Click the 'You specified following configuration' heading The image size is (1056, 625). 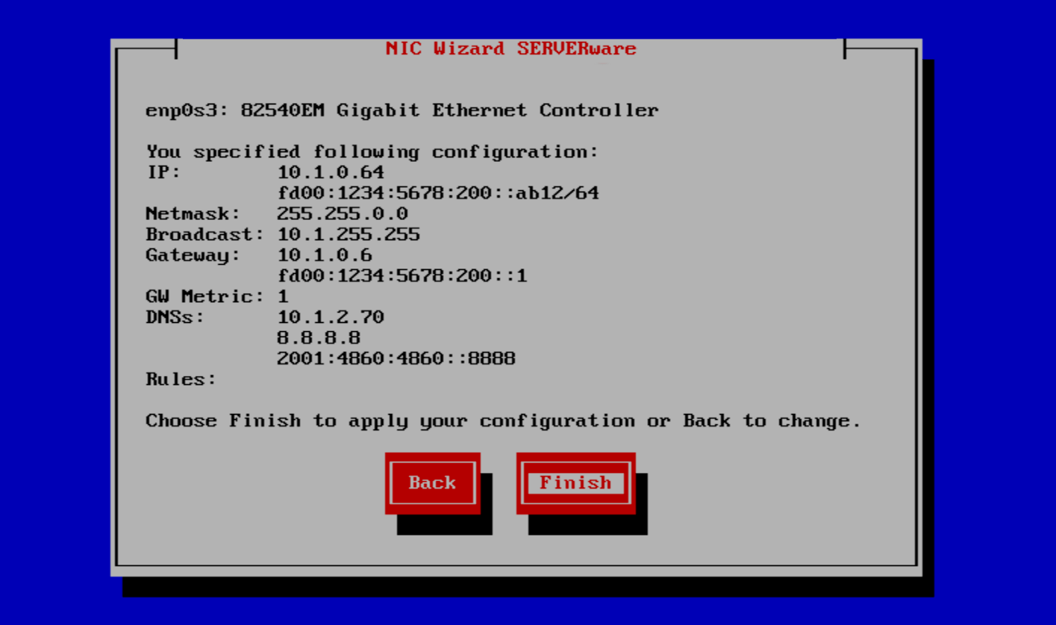click(372, 152)
